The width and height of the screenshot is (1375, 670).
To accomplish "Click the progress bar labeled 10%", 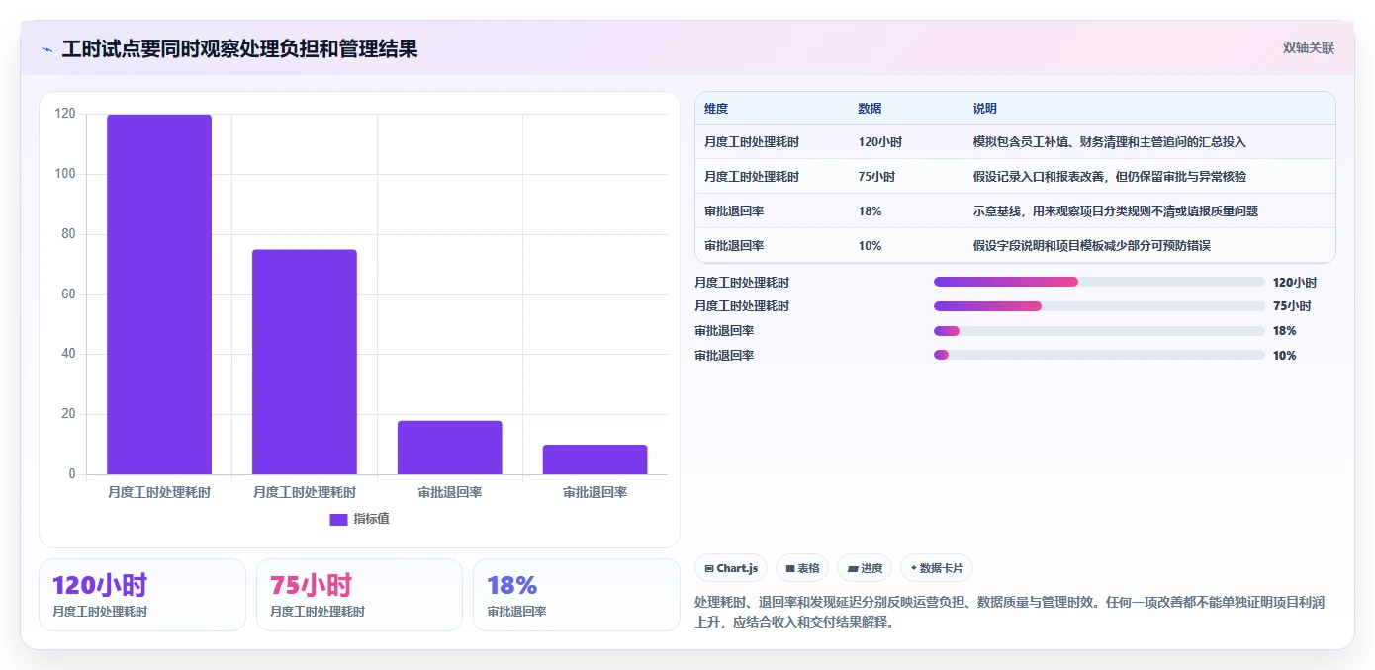I will point(1099,355).
